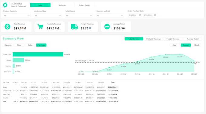Group the summary by Pay. Type
Viewport: 206px width, 114px height.
pos(41,45)
